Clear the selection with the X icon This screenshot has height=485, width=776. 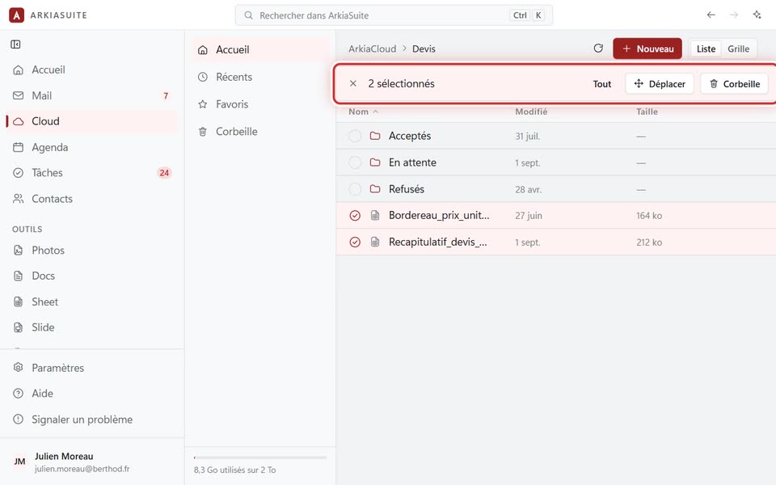pos(353,83)
